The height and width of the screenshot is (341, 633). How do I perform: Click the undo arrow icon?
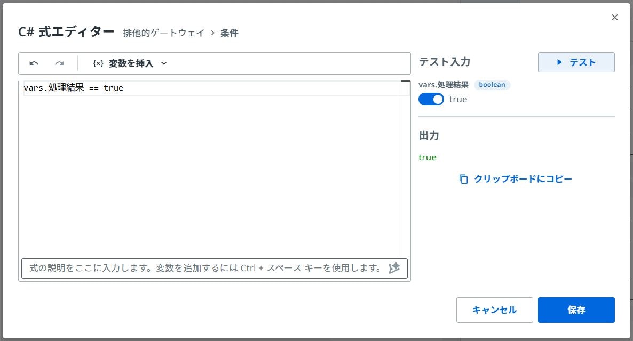[x=34, y=63]
